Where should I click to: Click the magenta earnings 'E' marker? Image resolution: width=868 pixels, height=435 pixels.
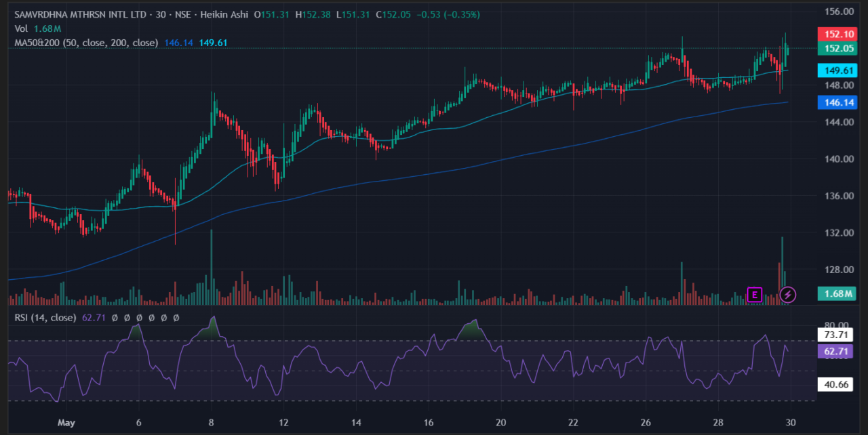[754, 294]
